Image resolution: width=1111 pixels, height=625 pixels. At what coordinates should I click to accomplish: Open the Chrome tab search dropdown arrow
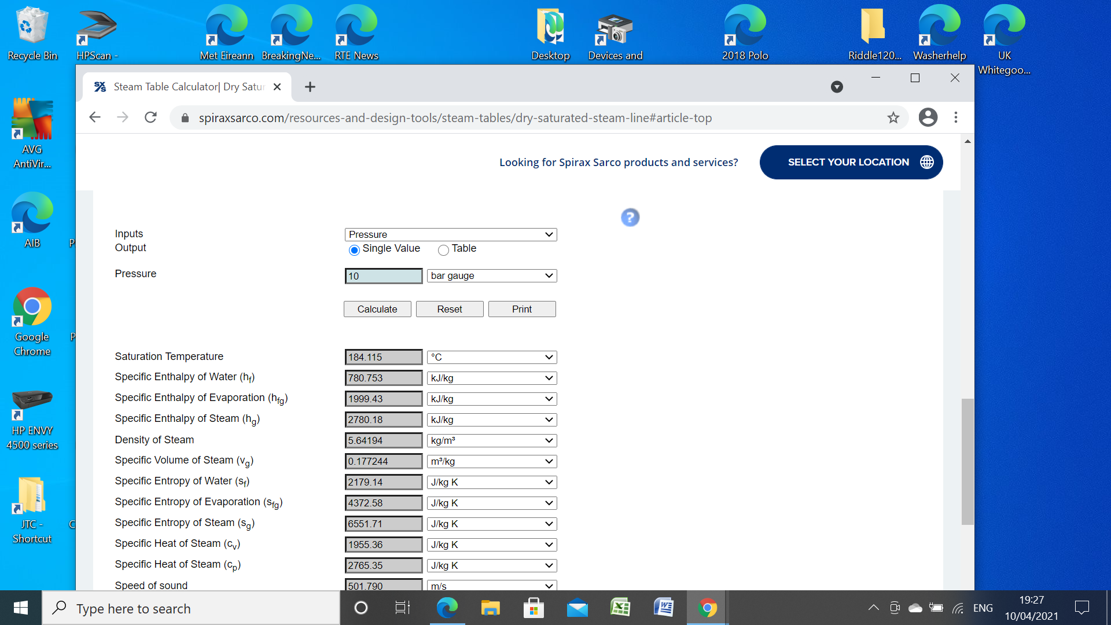coord(837,87)
